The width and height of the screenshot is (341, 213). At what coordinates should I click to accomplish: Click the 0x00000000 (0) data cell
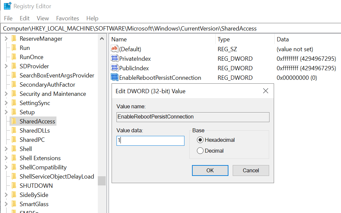(297, 78)
